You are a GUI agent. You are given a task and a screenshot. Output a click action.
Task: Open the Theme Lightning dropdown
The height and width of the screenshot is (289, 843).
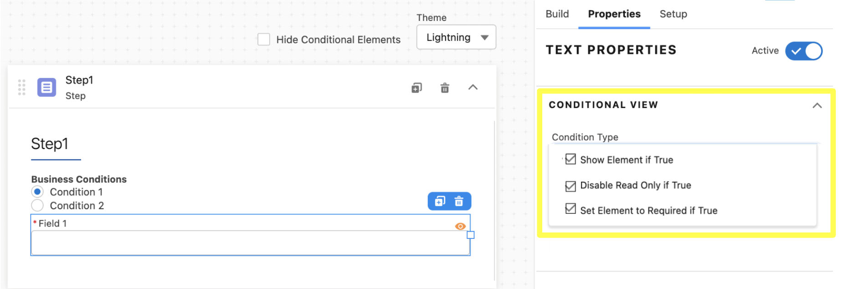[x=456, y=37]
